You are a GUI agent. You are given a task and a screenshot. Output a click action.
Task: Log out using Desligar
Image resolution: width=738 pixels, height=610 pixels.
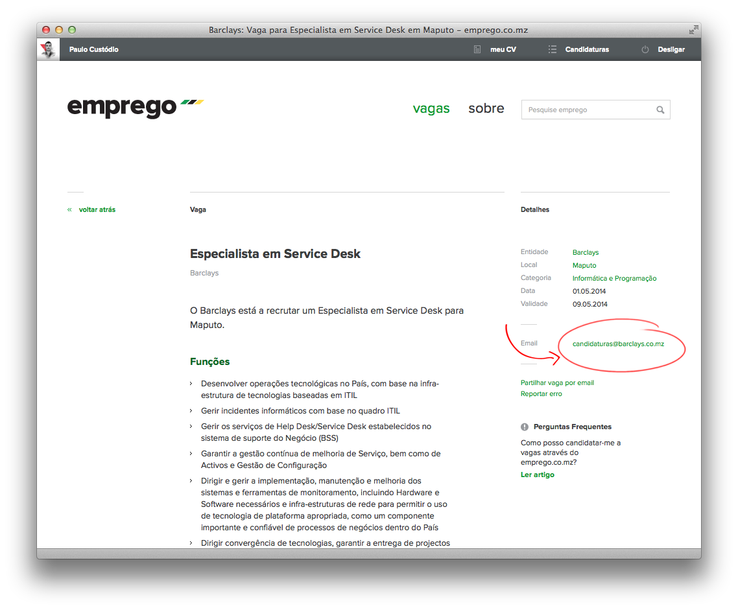coord(671,49)
